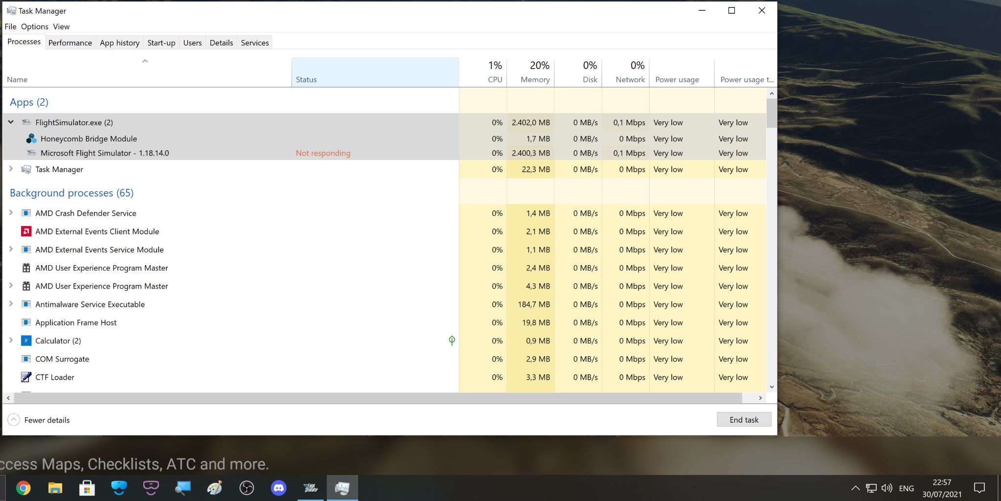Open OBS Studio from the taskbar
Viewport: 1001px width, 501px height.
pos(247,488)
